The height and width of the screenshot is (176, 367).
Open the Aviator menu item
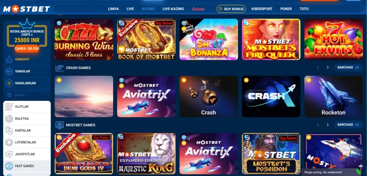pos(199,9)
